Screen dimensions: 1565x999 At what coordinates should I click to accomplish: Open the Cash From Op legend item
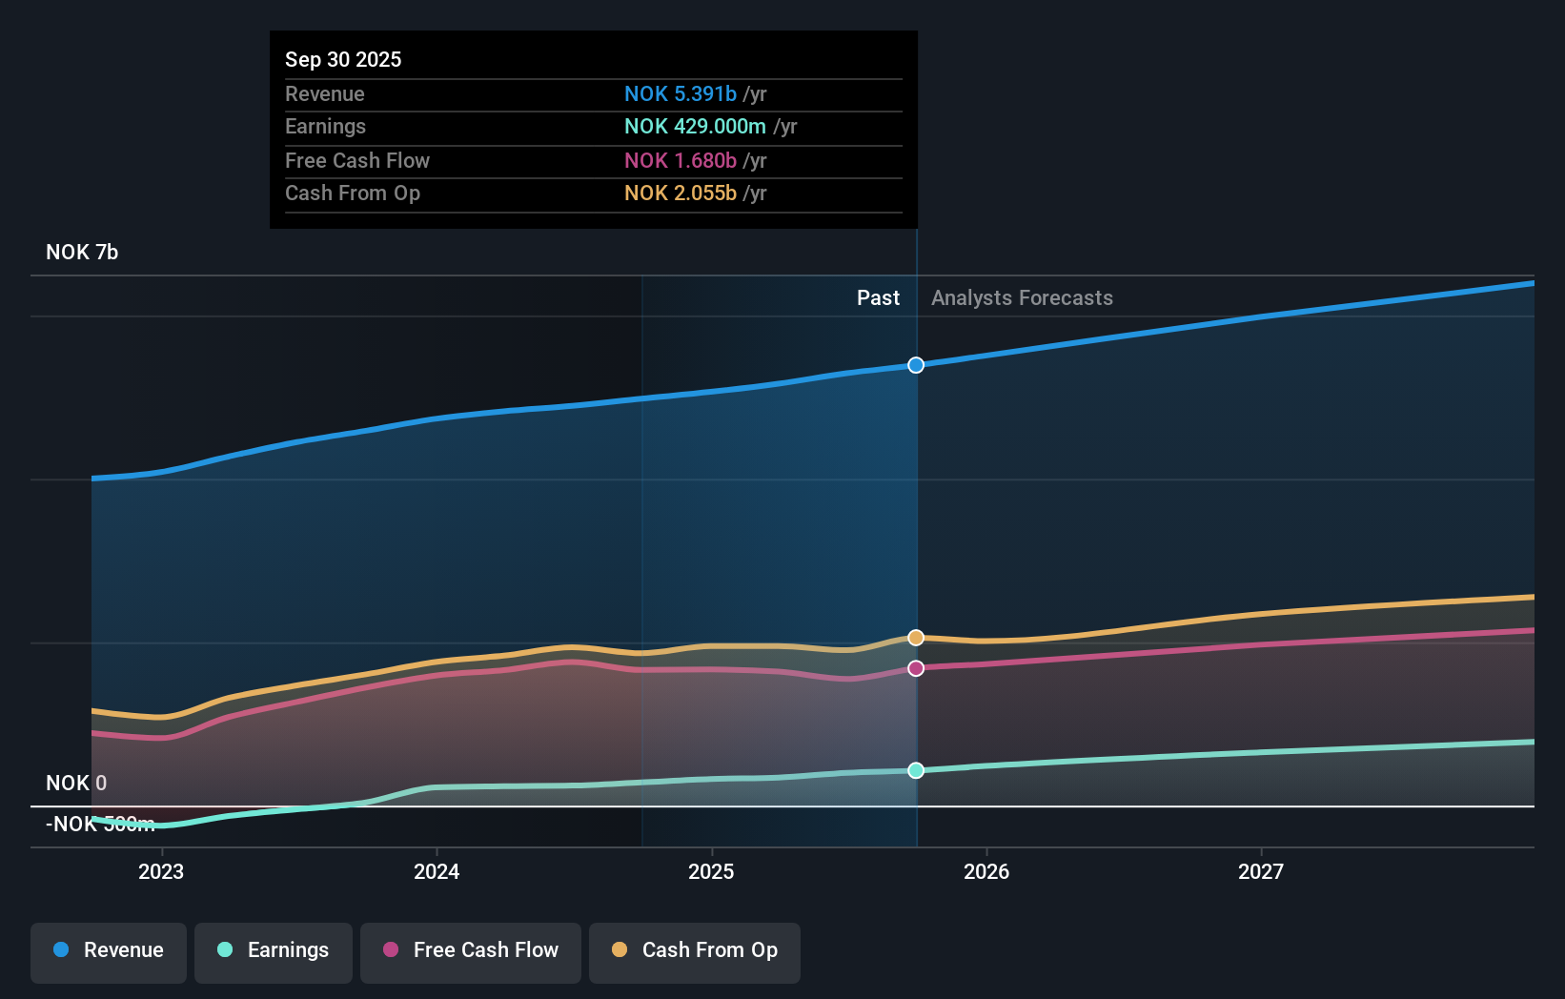click(x=694, y=950)
